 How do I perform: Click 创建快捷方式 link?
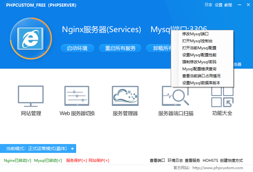click(231, 161)
